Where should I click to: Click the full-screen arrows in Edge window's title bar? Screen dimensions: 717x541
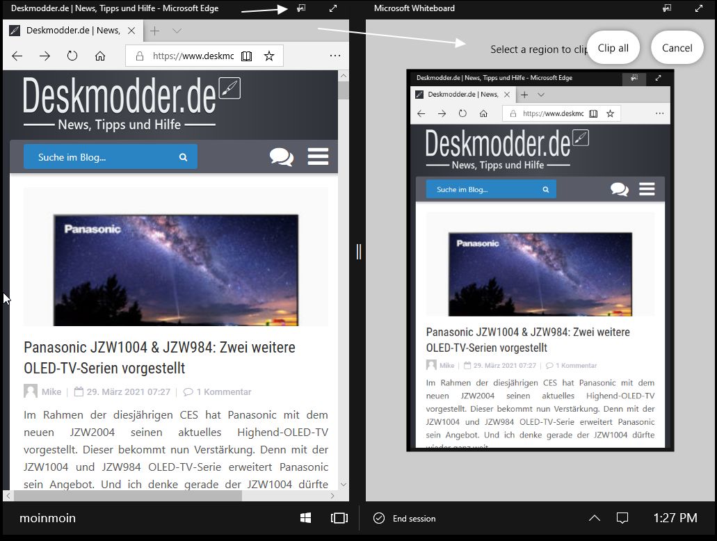[333, 8]
